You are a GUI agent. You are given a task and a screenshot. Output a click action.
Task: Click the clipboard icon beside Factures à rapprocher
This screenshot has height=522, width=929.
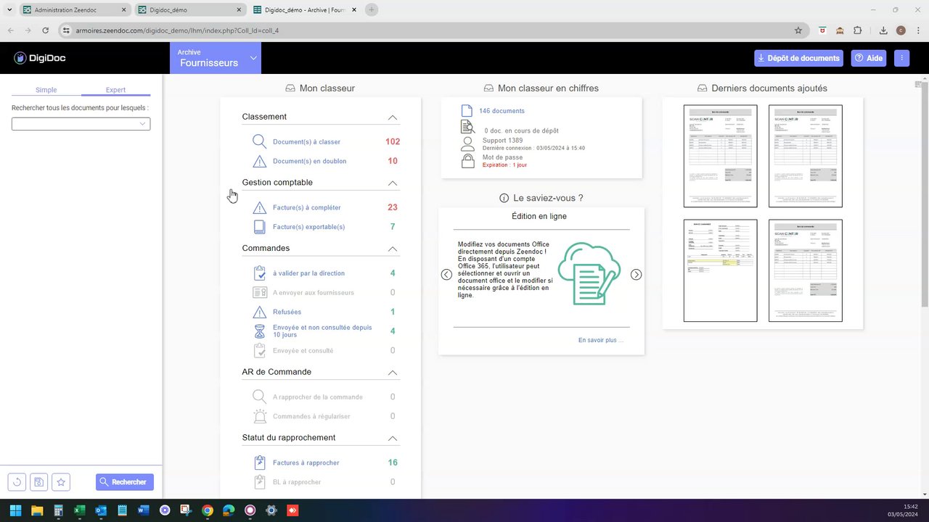[x=259, y=463]
